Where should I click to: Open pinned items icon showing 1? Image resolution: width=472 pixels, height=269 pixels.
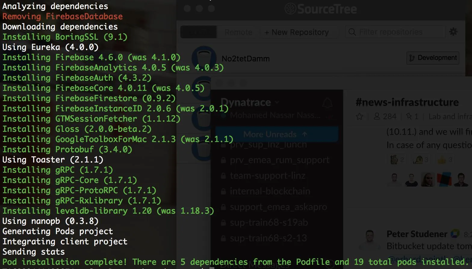(412, 116)
